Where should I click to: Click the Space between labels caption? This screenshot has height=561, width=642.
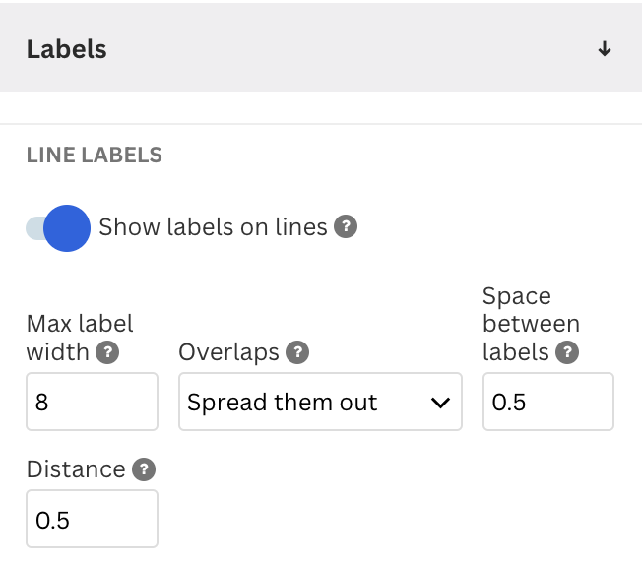tap(531, 324)
